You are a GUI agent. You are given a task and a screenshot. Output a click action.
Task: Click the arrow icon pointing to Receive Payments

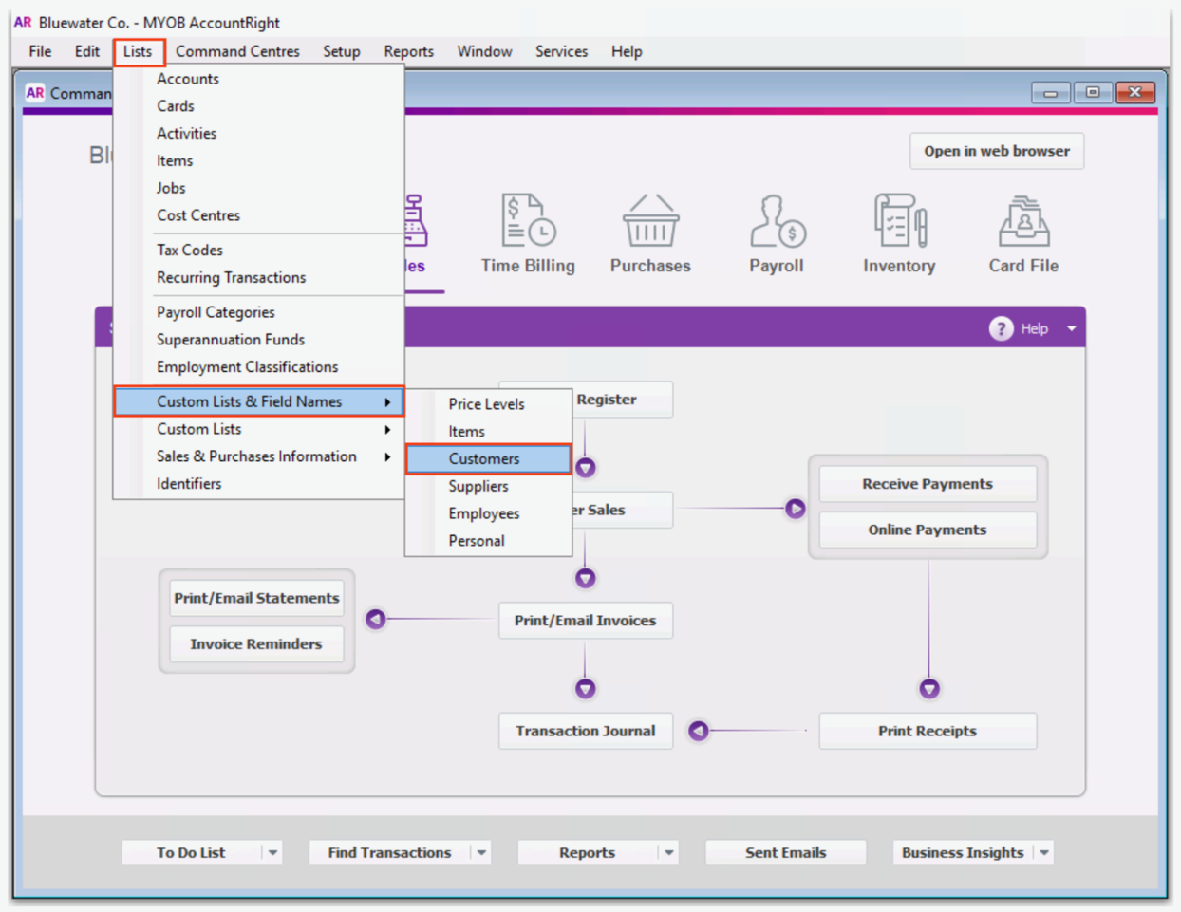point(796,509)
